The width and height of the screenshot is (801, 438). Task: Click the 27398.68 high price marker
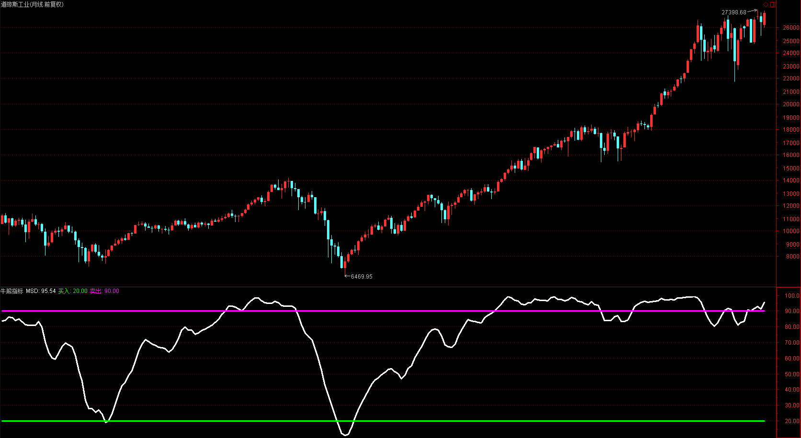point(734,12)
